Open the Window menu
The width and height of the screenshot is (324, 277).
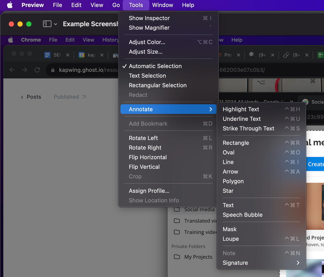162,5
